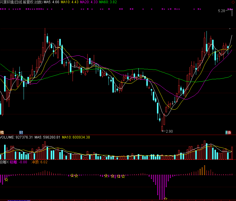Click the lowest candlestick near 2.90
This screenshot has height=201, width=236.
coord(162,128)
